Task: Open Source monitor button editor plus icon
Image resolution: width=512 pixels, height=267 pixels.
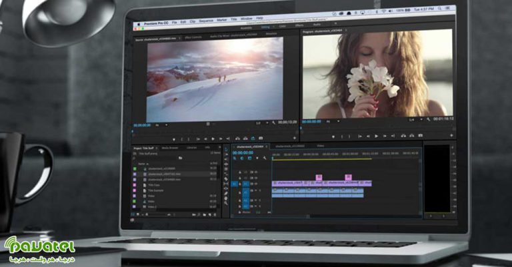Action: [x=294, y=138]
